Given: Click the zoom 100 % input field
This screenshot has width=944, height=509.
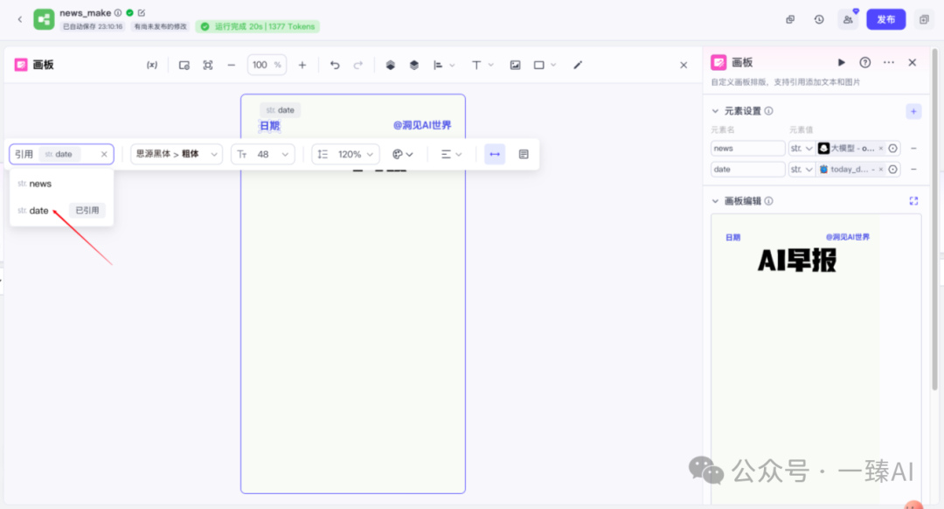Looking at the screenshot, I should coord(267,65).
